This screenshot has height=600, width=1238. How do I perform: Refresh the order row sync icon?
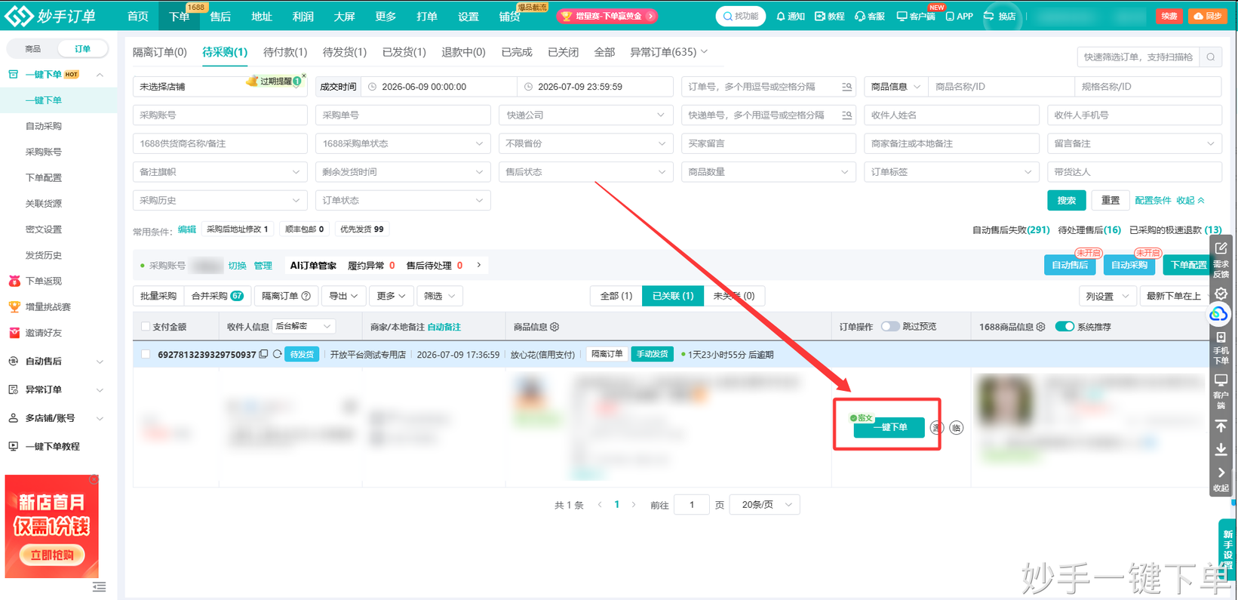click(277, 354)
